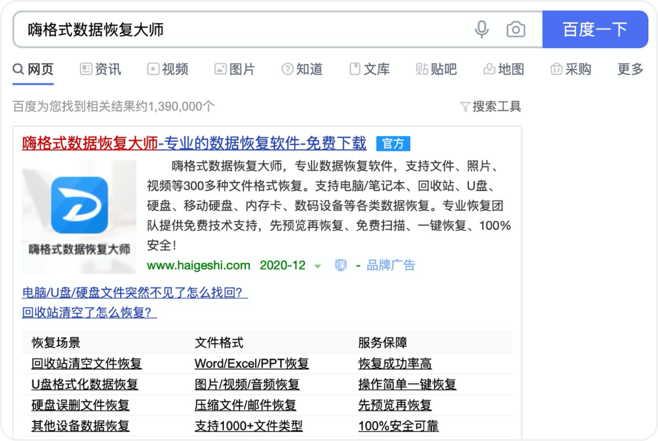Expand the dropdown arrow after 2020-12
Screen dimensions: 658x441
318,266
